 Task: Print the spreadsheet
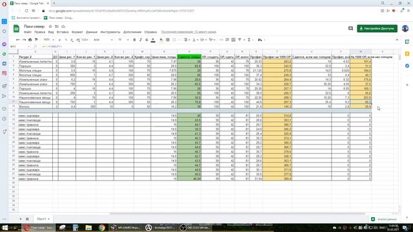point(30,40)
